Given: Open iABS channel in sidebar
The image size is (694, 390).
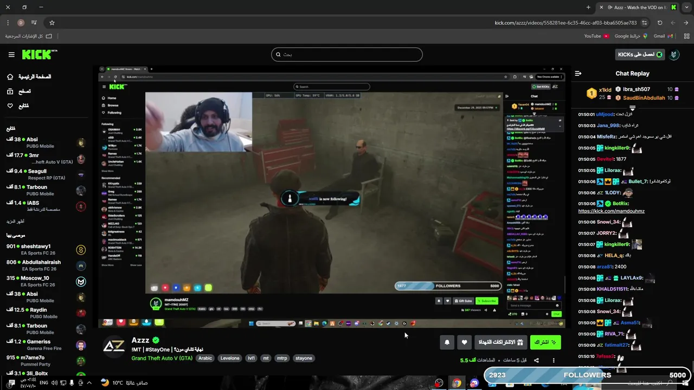Looking at the screenshot, I should 46,206.
